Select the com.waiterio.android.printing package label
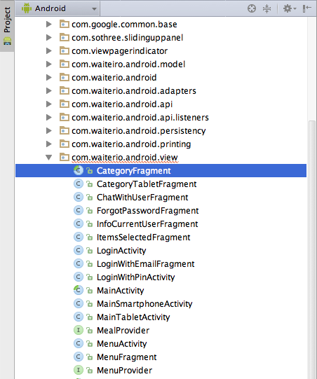Screen dimensions: 317x379 (x=131, y=144)
